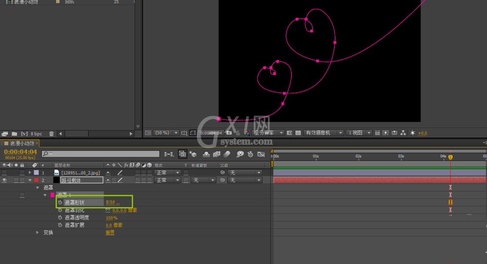Show channel and color management settings
The height and width of the screenshot is (264, 487).
[x=246, y=133]
